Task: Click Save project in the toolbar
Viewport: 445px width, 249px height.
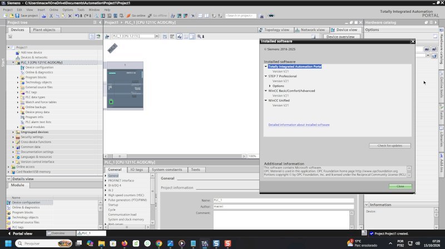Action: 26,16
